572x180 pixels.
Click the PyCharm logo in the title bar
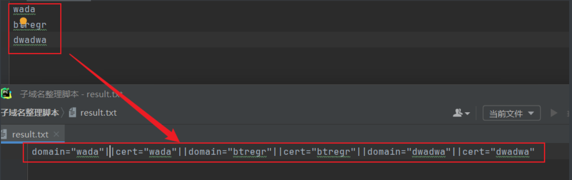pos(6,93)
